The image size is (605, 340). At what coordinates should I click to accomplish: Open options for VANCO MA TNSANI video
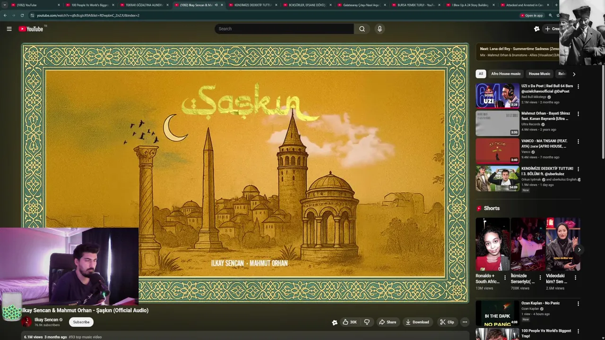coord(578,142)
